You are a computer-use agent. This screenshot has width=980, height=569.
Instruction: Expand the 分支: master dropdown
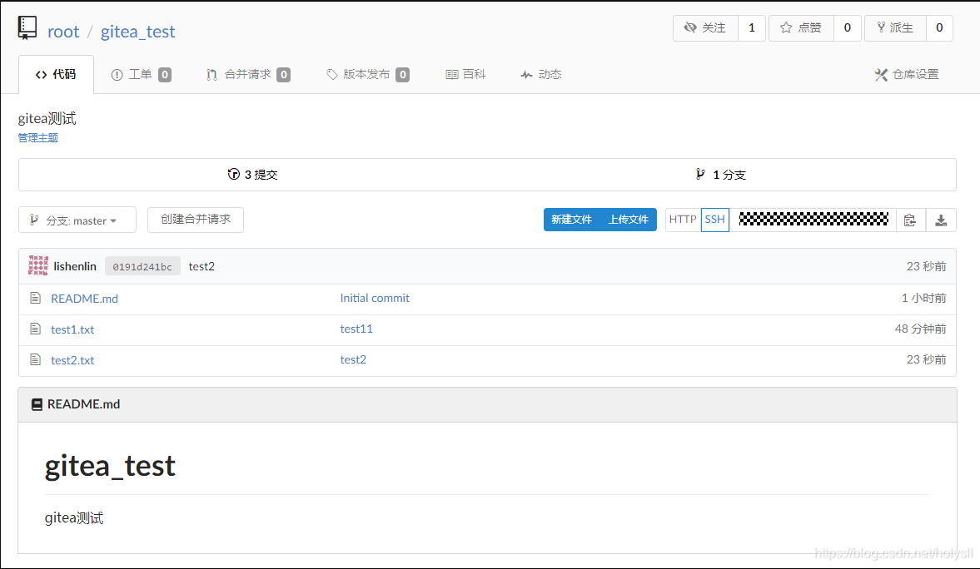pyautogui.click(x=77, y=220)
